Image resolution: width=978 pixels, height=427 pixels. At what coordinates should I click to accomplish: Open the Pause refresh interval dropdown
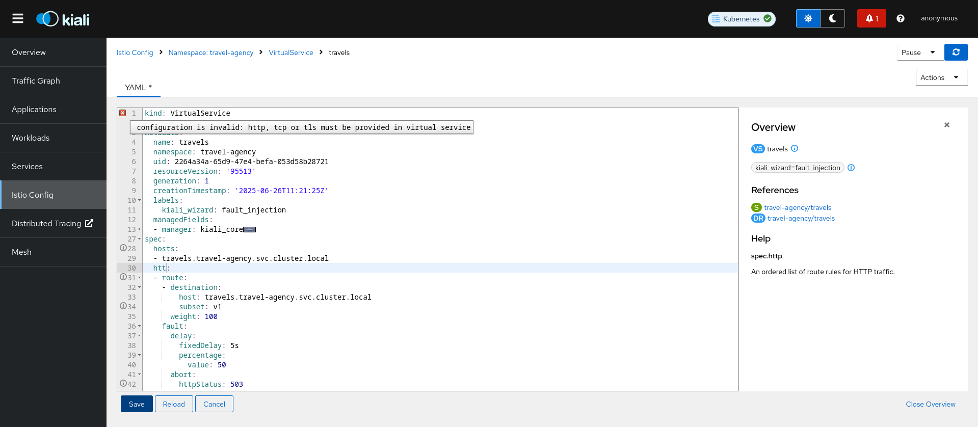tap(919, 52)
